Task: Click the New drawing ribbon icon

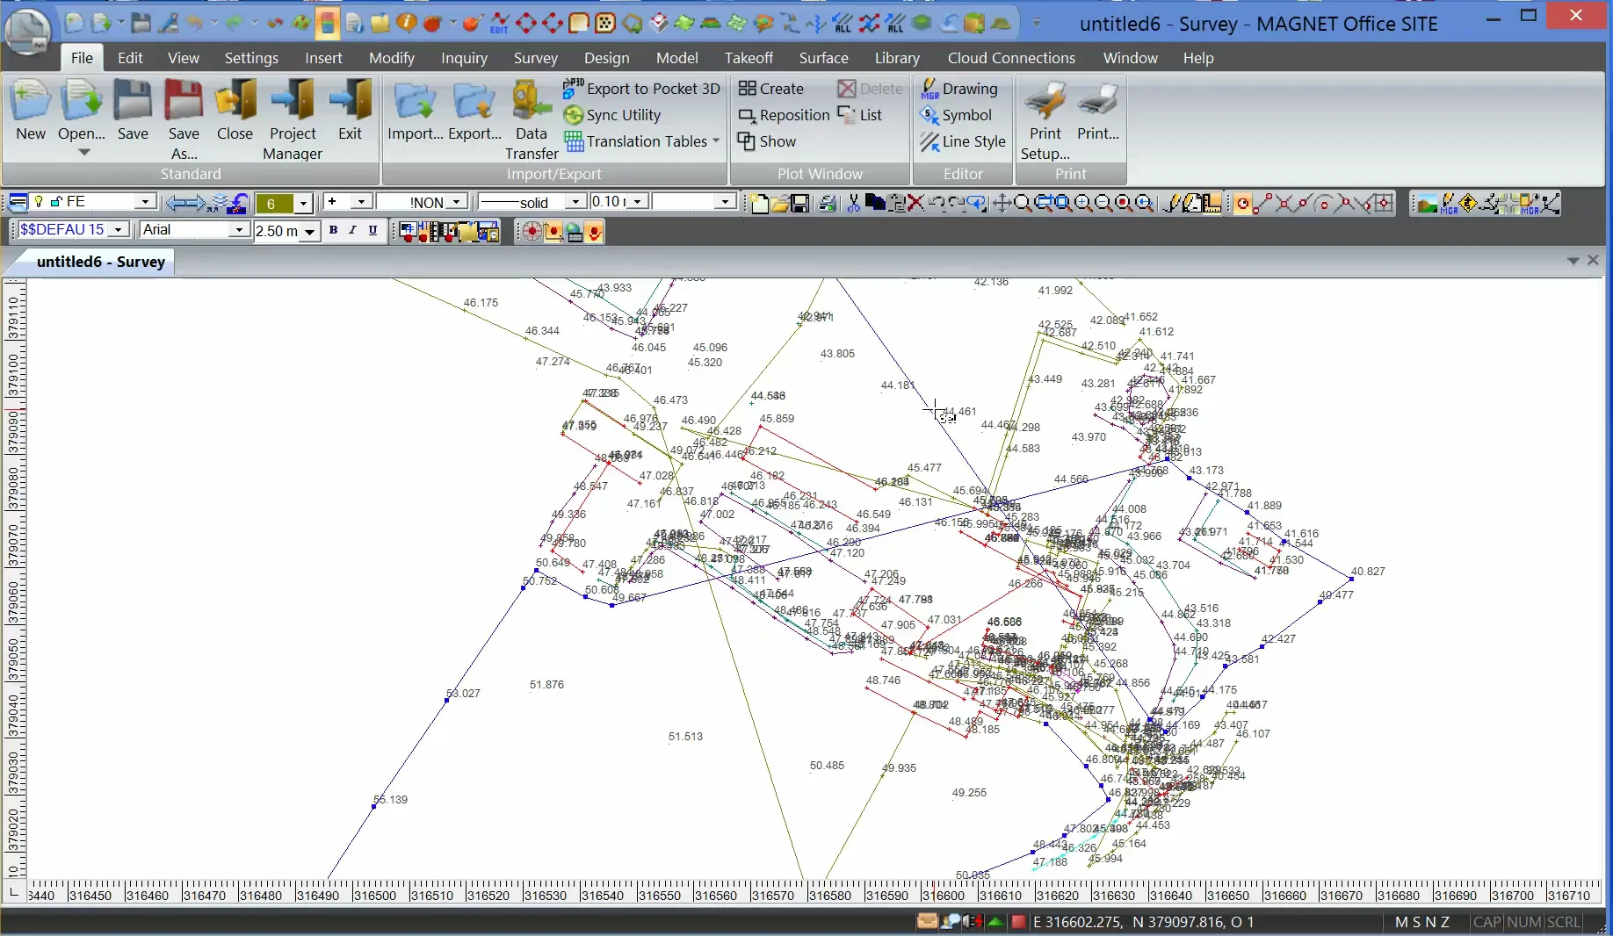Action: 31,111
